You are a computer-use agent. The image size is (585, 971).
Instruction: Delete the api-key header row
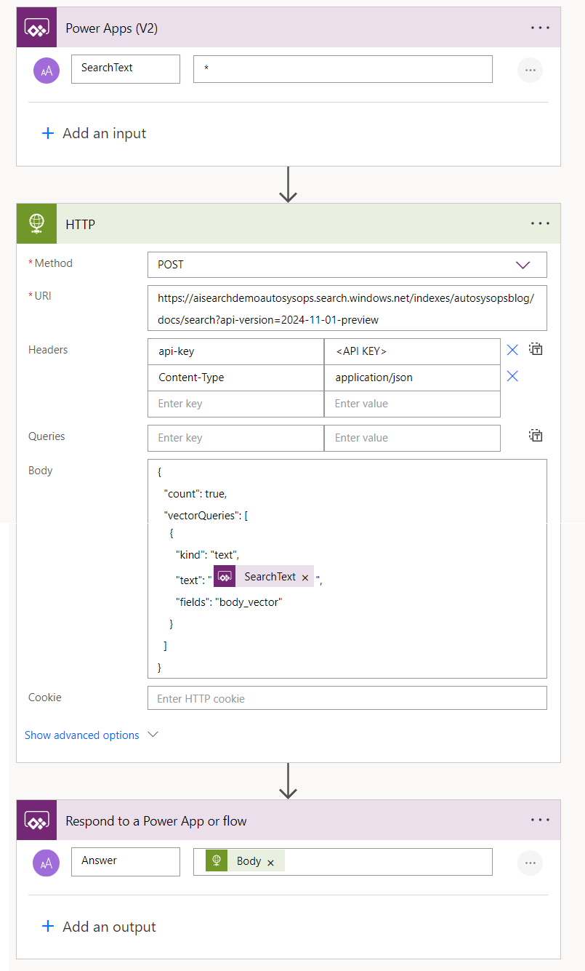[x=512, y=350]
